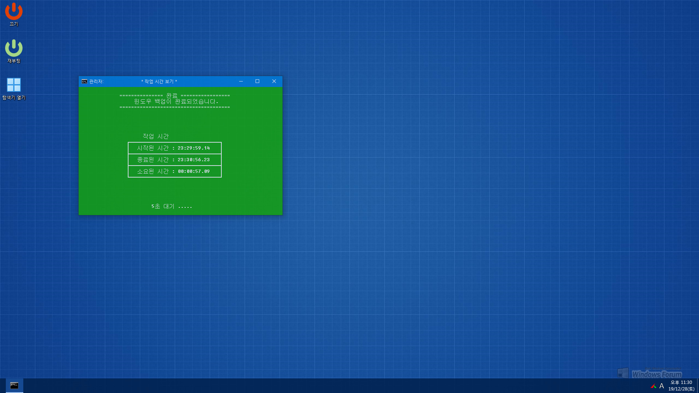Click the text 윈도우 백업이 완료되었습니다.
The height and width of the screenshot is (393, 699).
tap(176, 102)
